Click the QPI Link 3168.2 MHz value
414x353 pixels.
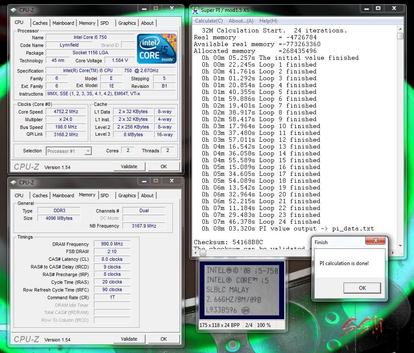point(66,134)
